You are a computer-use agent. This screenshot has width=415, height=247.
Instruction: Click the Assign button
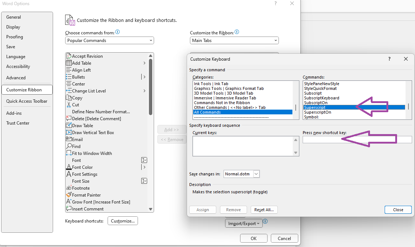tap(203, 209)
